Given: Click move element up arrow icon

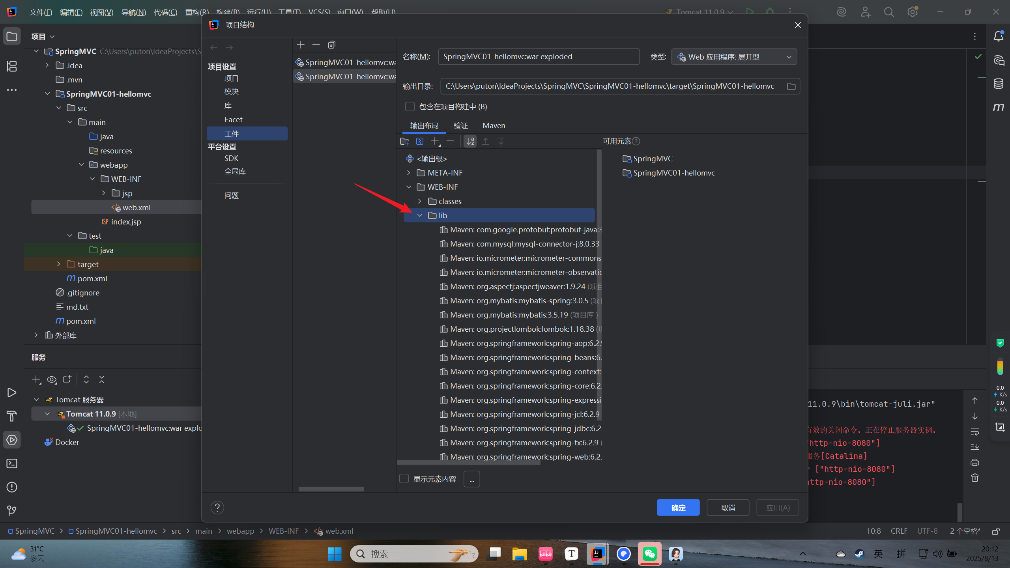Looking at the screenshot, I should click(486, 141).
